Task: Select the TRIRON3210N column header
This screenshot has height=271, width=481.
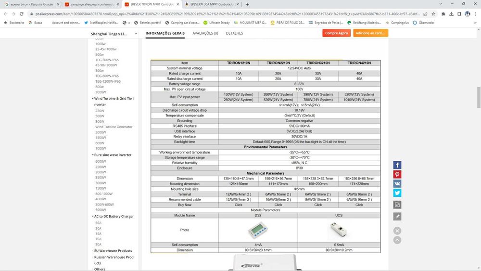Action: 318,63
